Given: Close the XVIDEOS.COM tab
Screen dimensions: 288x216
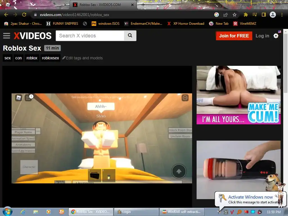Looking at the screenshot, I should 132,5.
